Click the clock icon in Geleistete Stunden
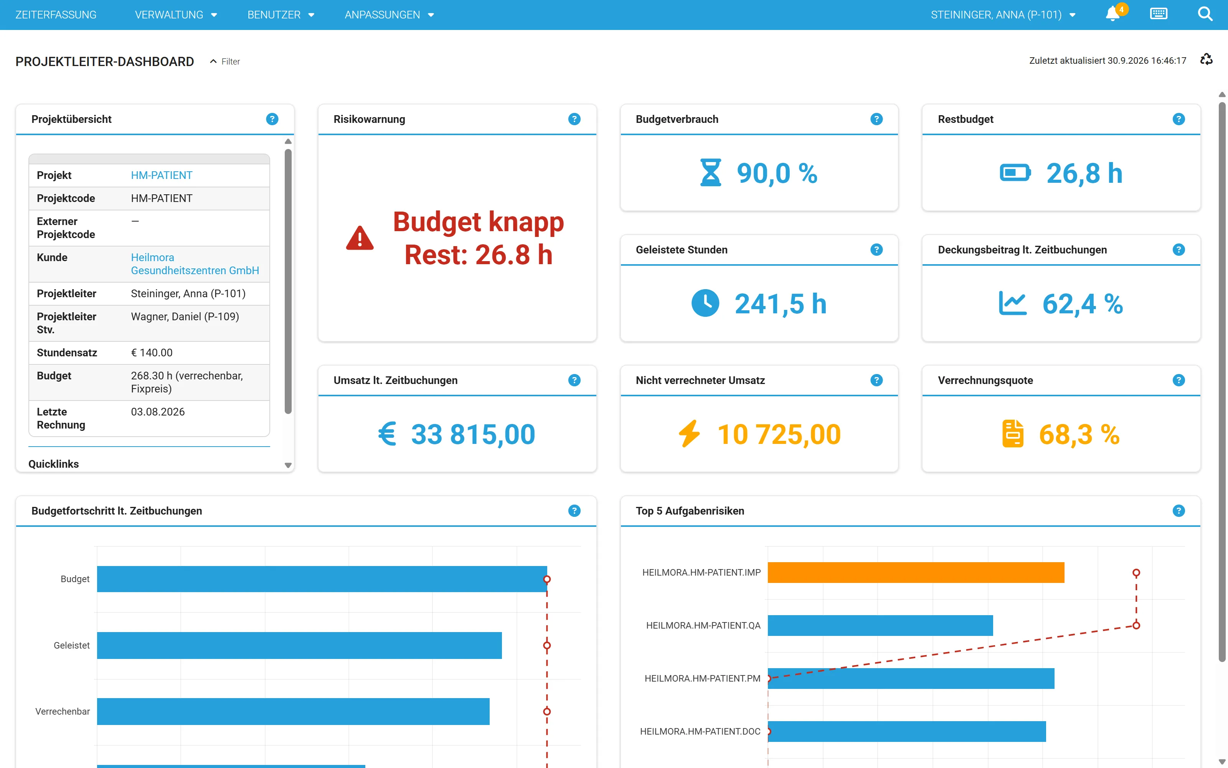The image size is (1228, 768). [705, 303]
